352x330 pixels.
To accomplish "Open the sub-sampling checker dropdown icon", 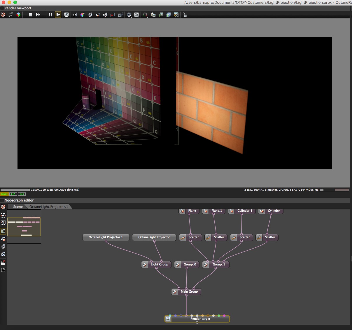I will click(x=137, y=15).
